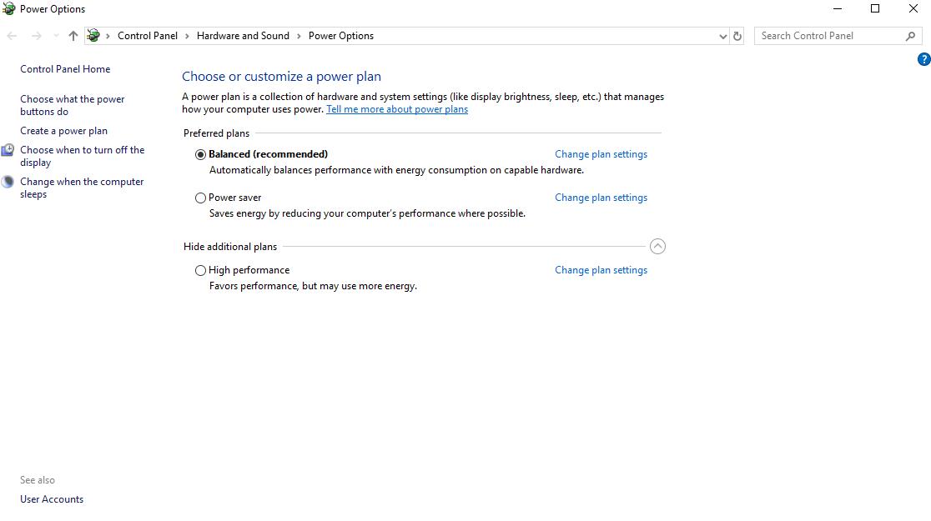Screen dimensions: 931x521
Task: Expand chevron after Hardware and Sound breadcrumb
Action: click(299, 36)
